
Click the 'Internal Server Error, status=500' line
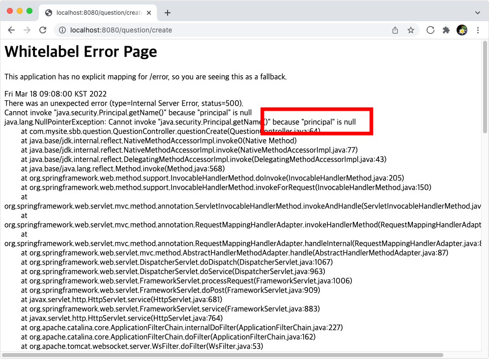point(123,103)
